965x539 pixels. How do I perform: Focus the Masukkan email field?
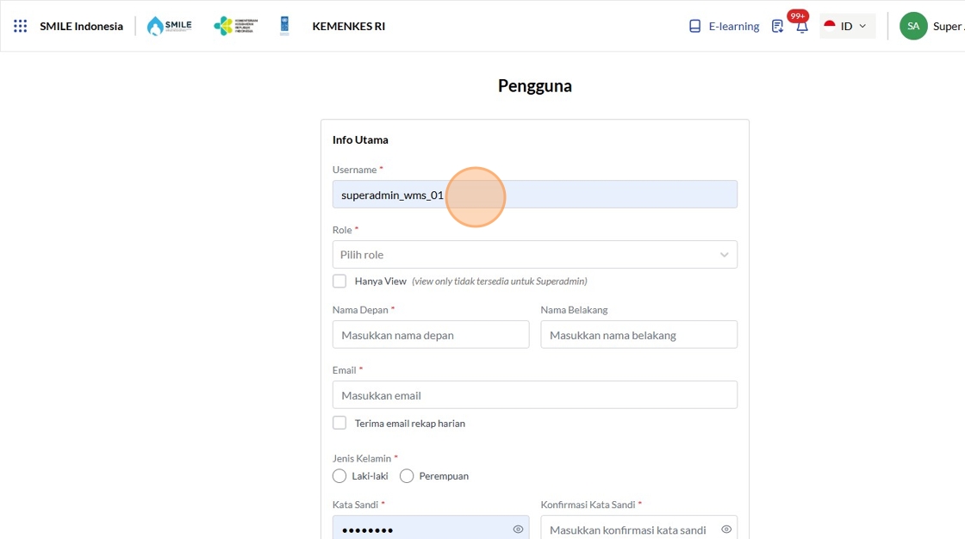pos(535,395)
